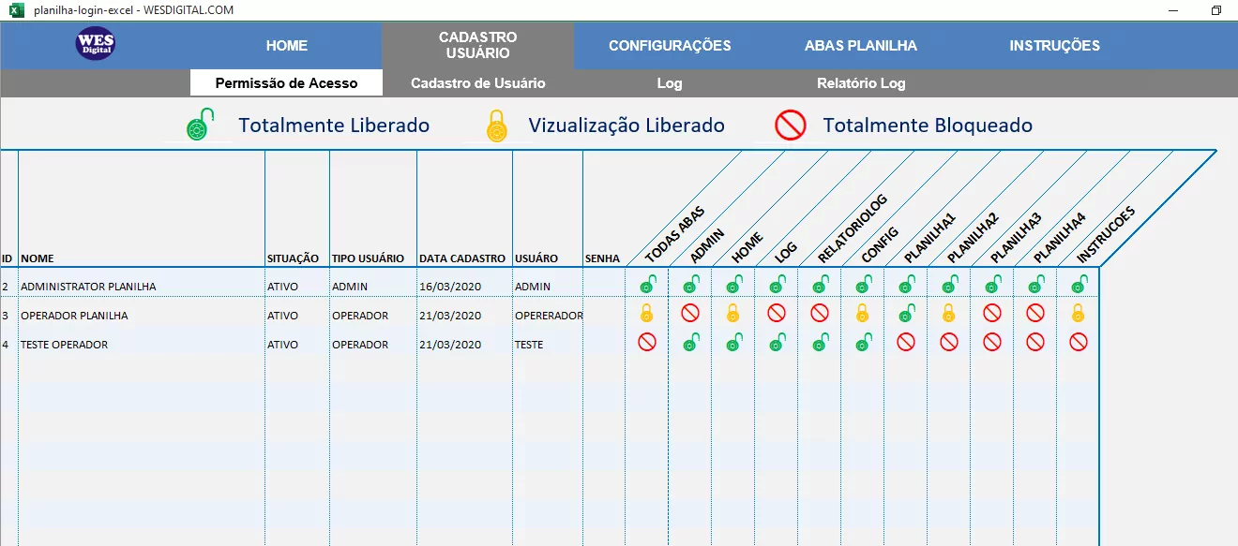Click TESTE OPERADOR's blocked PLANILHA1 icon
This screenshot has height=546, width=1238.
pos(906,342)
